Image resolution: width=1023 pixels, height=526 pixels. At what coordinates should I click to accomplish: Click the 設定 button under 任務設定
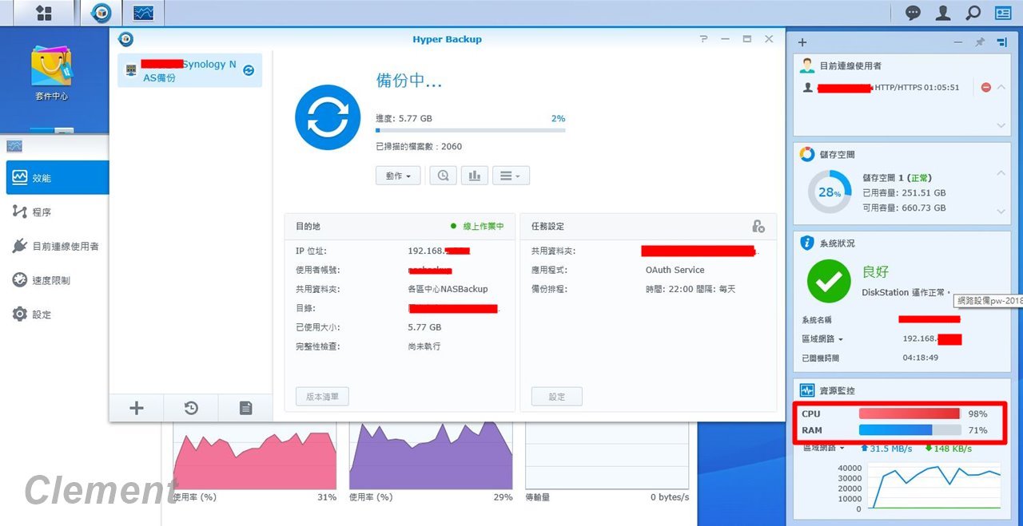[x=556, y=396]
